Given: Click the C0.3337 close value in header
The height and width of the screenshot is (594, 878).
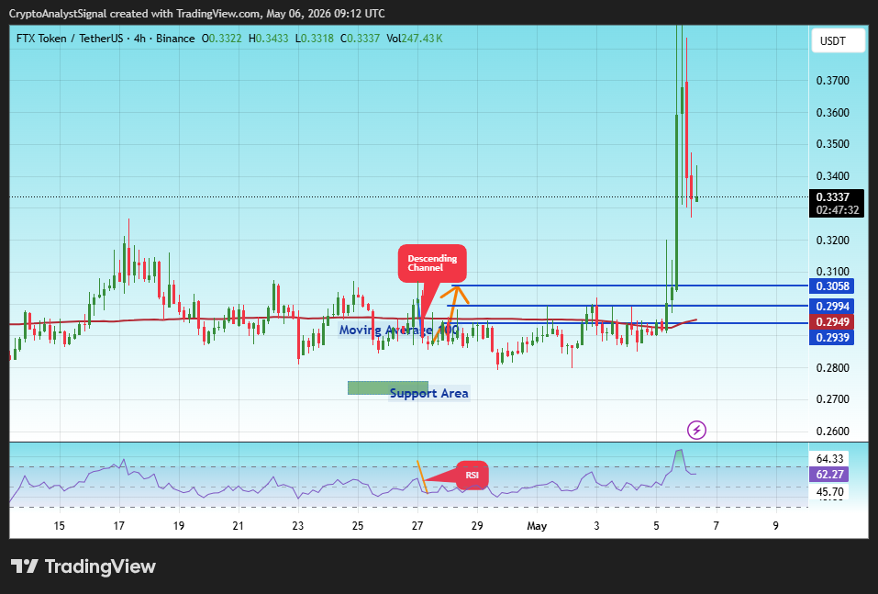Looking at the screenshot, I should [x=360, y=39].
